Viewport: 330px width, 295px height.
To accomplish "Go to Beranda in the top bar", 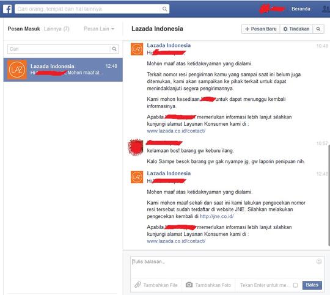I will [x=301, y=9].
